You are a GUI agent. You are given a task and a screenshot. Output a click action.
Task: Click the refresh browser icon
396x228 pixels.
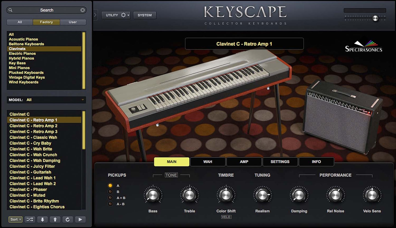[x=68, y=219]
